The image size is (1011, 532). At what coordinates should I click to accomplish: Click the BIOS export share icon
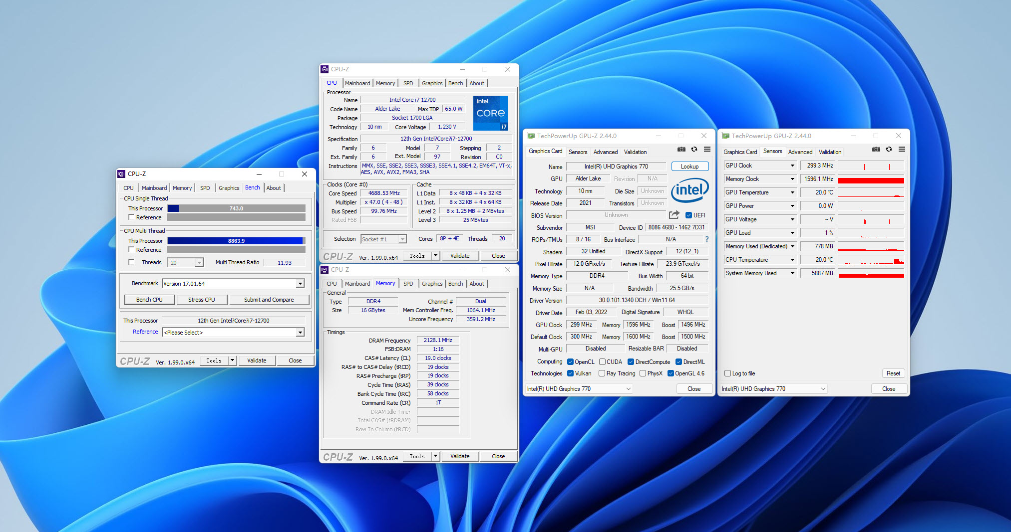click(x=674, y=215)
